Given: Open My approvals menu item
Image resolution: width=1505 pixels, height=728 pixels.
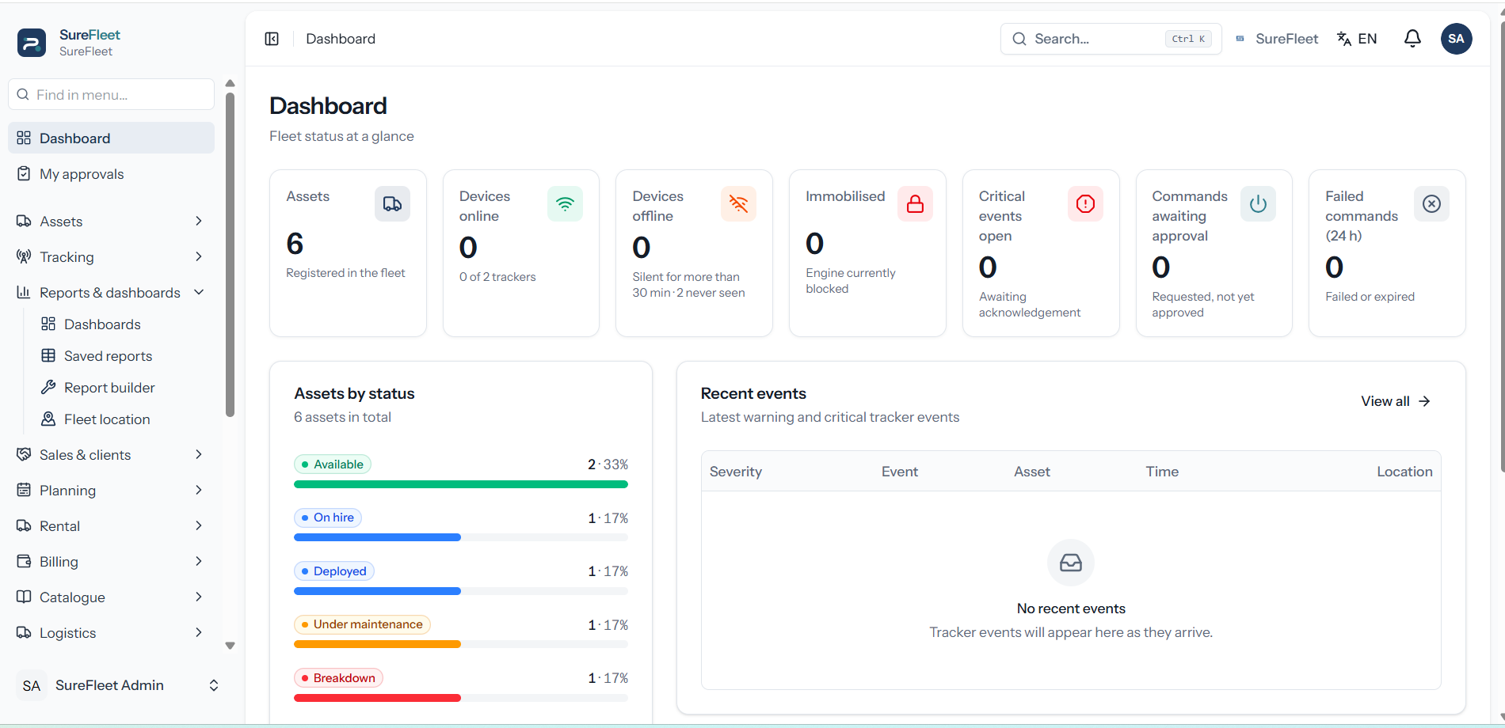Looking at the screenshot, I should [111, 174].
